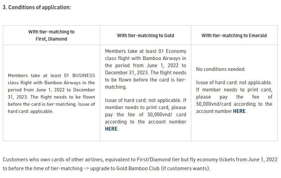
Task: Click the "50,000vnd/card" fee in Emerald column
Action: coord(212,104)
